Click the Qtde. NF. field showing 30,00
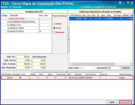135x105 pixels. [x=23, y=57]
